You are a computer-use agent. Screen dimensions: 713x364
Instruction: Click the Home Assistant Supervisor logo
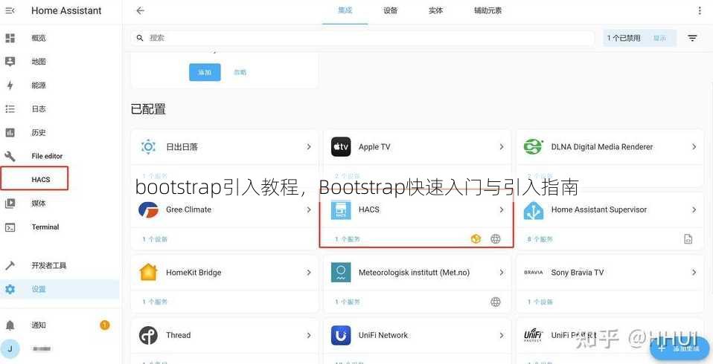pyautogui.click(x=534, y=209)
